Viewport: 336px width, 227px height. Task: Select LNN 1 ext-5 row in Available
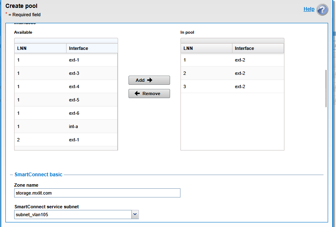[x=66, y=100]
